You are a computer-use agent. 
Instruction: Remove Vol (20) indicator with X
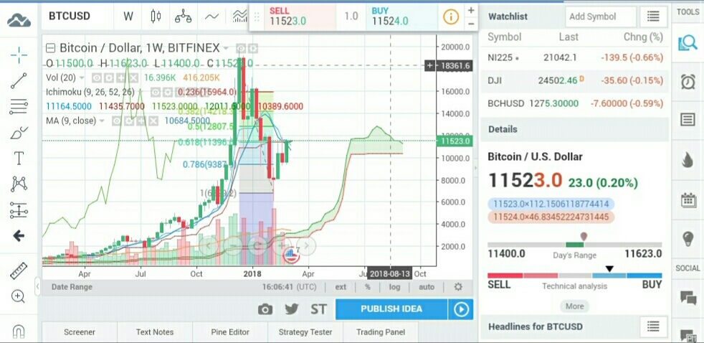click(x=134, y=77)
